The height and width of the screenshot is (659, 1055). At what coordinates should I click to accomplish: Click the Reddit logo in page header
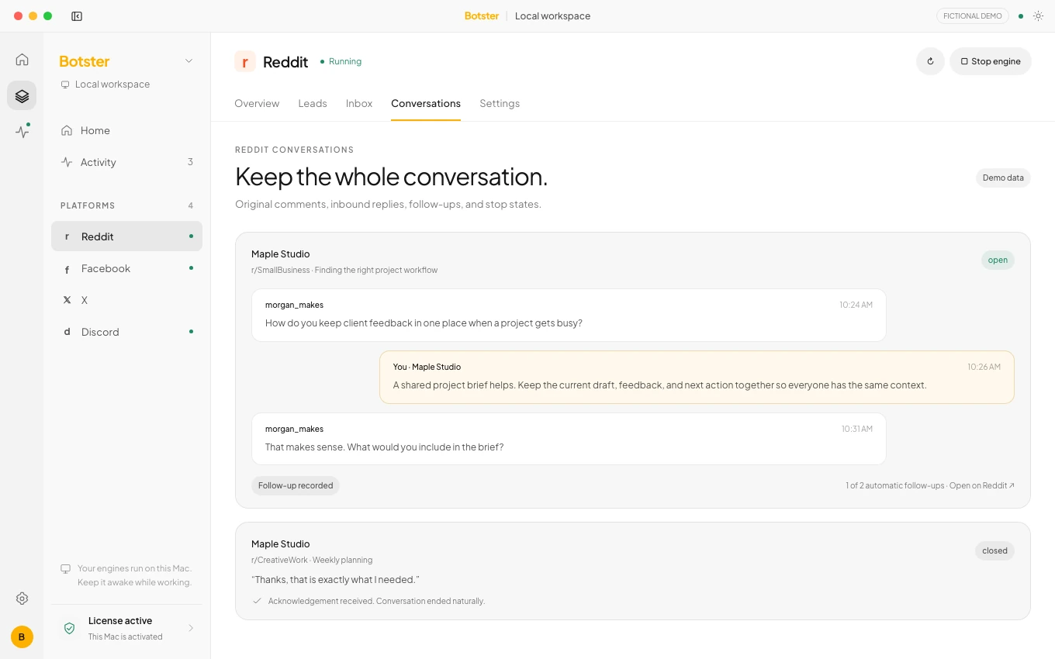[245, 61]
